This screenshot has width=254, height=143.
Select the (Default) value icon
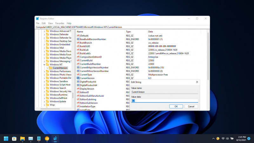coord(78,36)
